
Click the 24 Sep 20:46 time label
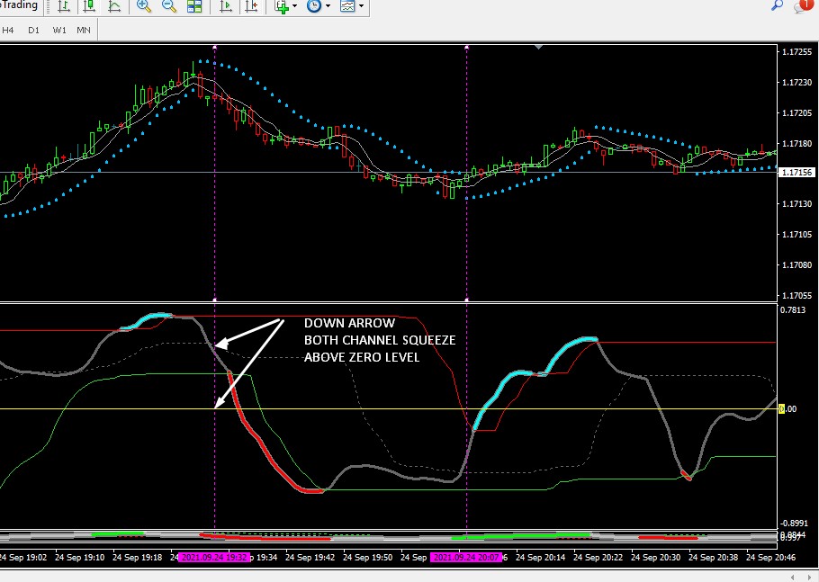click(771, 558)
